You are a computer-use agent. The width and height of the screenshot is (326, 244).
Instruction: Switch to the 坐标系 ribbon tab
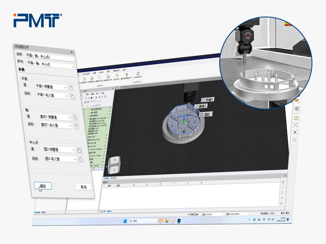click(x=101, y=72)
